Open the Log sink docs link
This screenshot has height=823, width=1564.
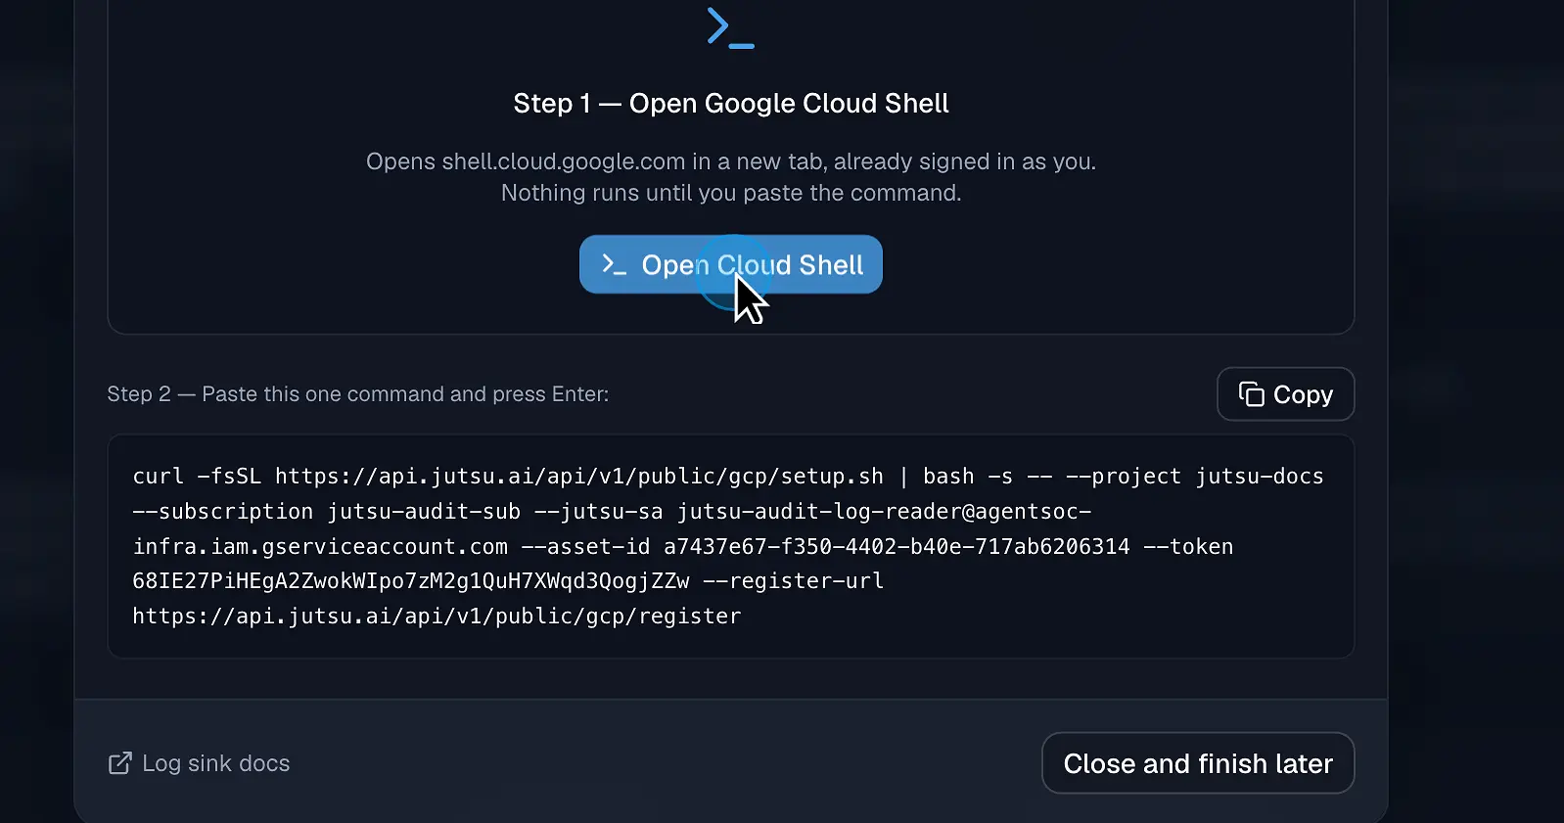[199, 763]
